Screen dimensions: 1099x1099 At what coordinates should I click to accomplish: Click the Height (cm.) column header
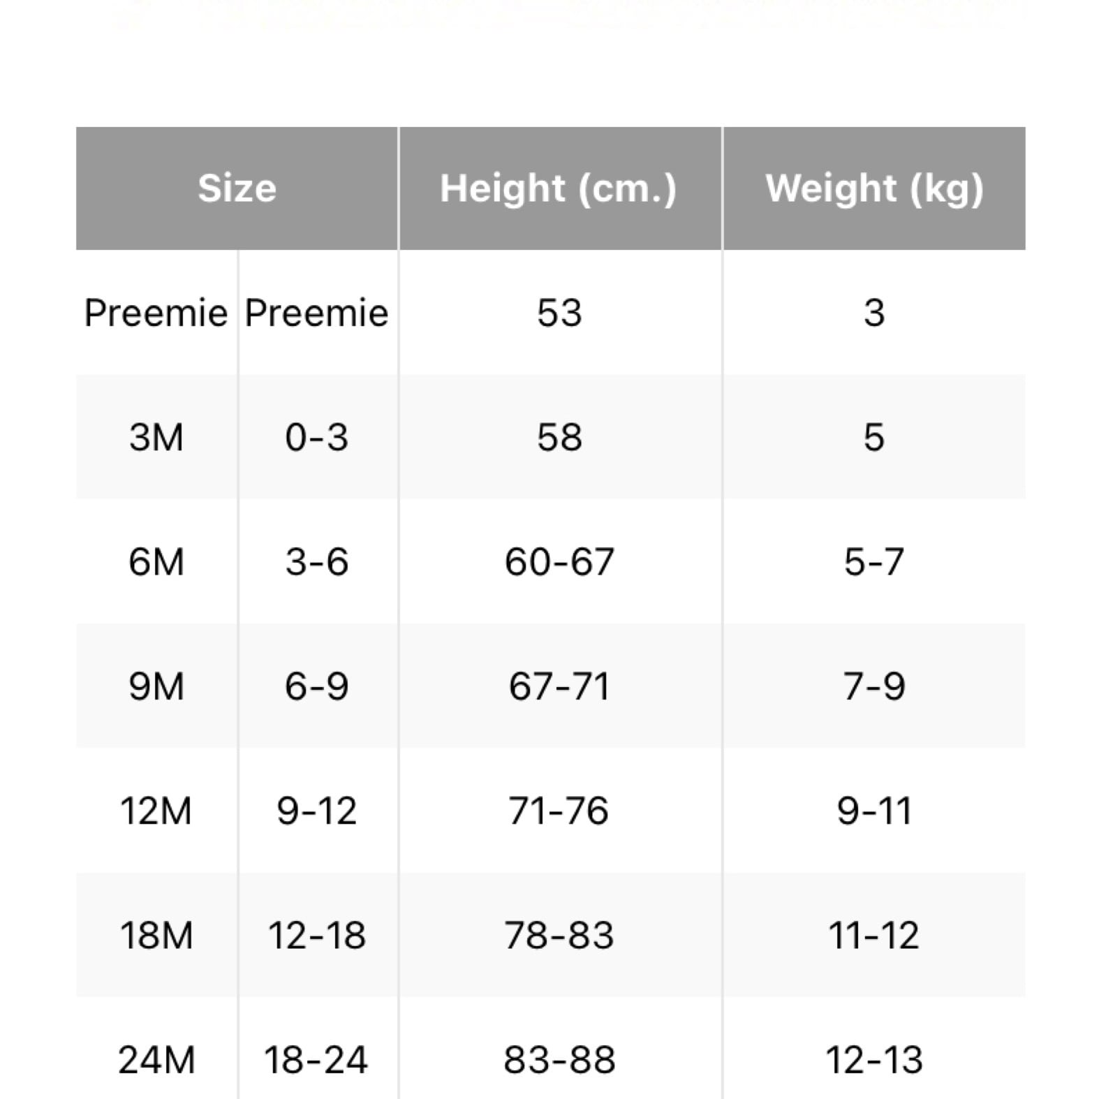click(x=559, y=189)
